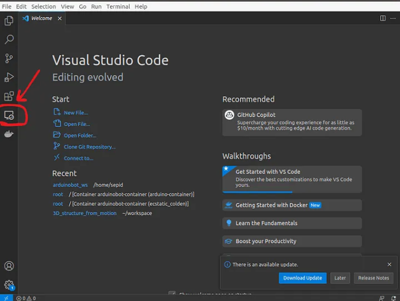Click the Open File icon
Image resolution: width=400 pixels, height=301 pixels.
[x=57, y=123]
